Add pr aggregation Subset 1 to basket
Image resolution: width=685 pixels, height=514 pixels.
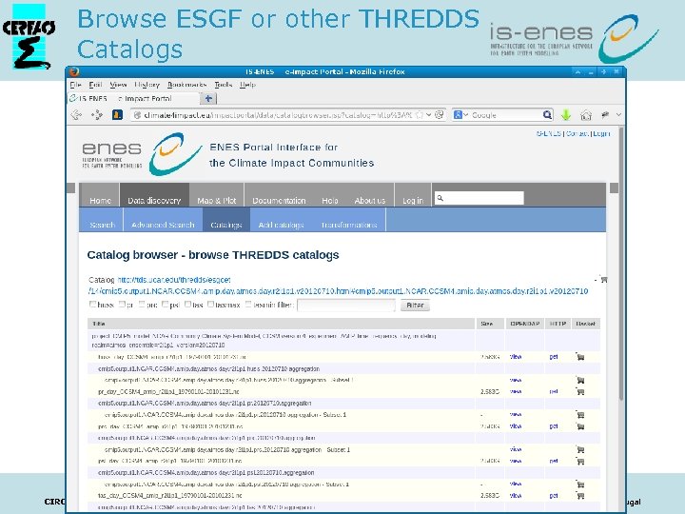[580, 415]
